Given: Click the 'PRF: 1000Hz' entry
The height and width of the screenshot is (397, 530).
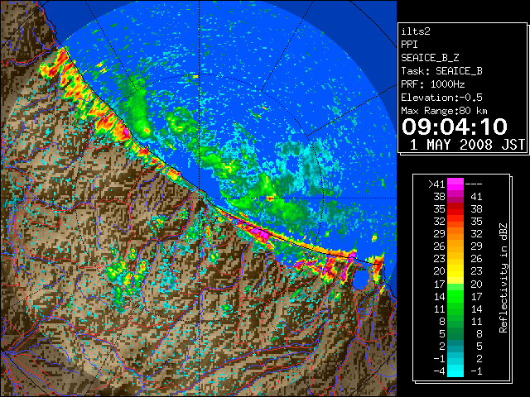Looking at the screenshot, I should [433, 84].
